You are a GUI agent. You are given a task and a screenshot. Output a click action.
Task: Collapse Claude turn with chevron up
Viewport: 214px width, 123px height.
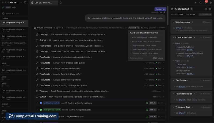pyautogui.click(x=126, y=28)
